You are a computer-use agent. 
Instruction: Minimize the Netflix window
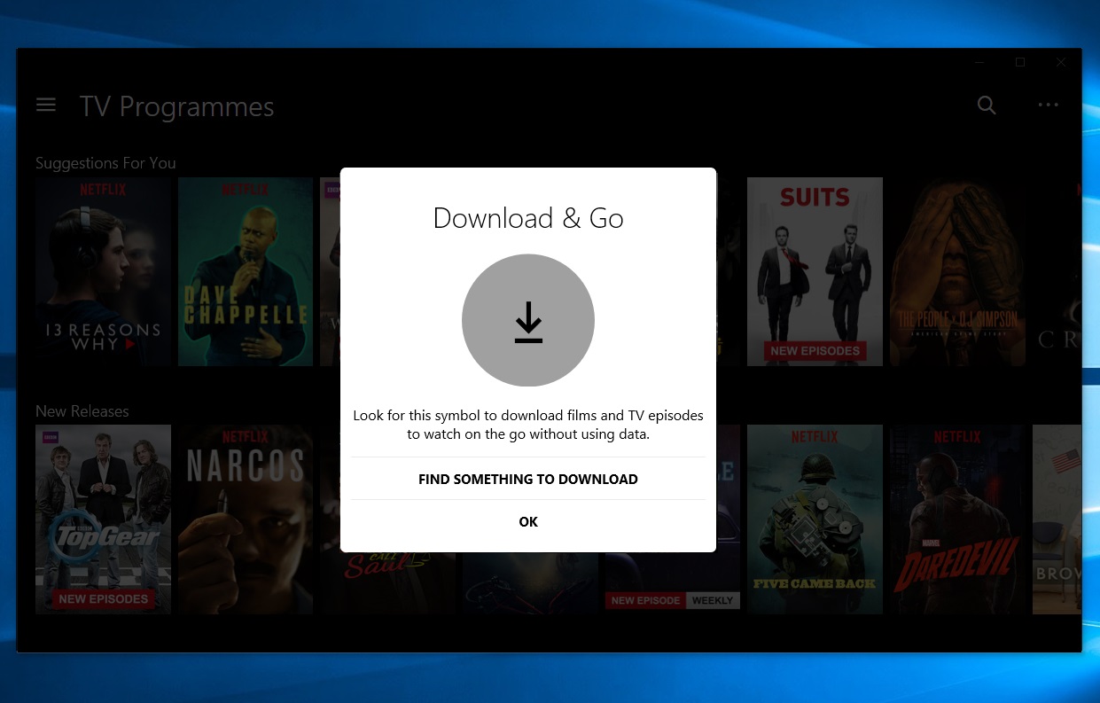(979, 62)
